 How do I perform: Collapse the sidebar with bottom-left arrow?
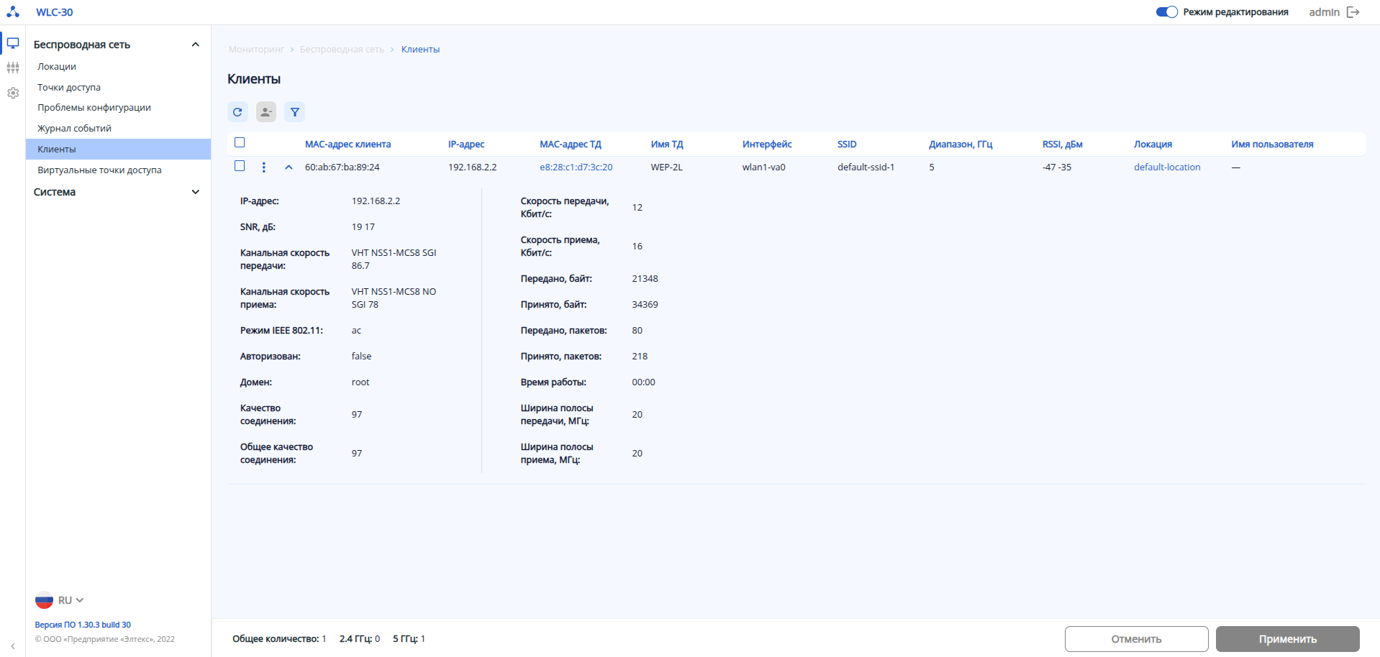tap(13, 646)
